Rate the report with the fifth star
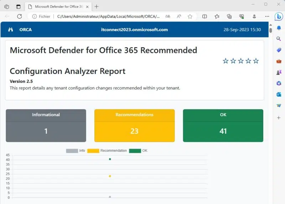 click(256, 61)
